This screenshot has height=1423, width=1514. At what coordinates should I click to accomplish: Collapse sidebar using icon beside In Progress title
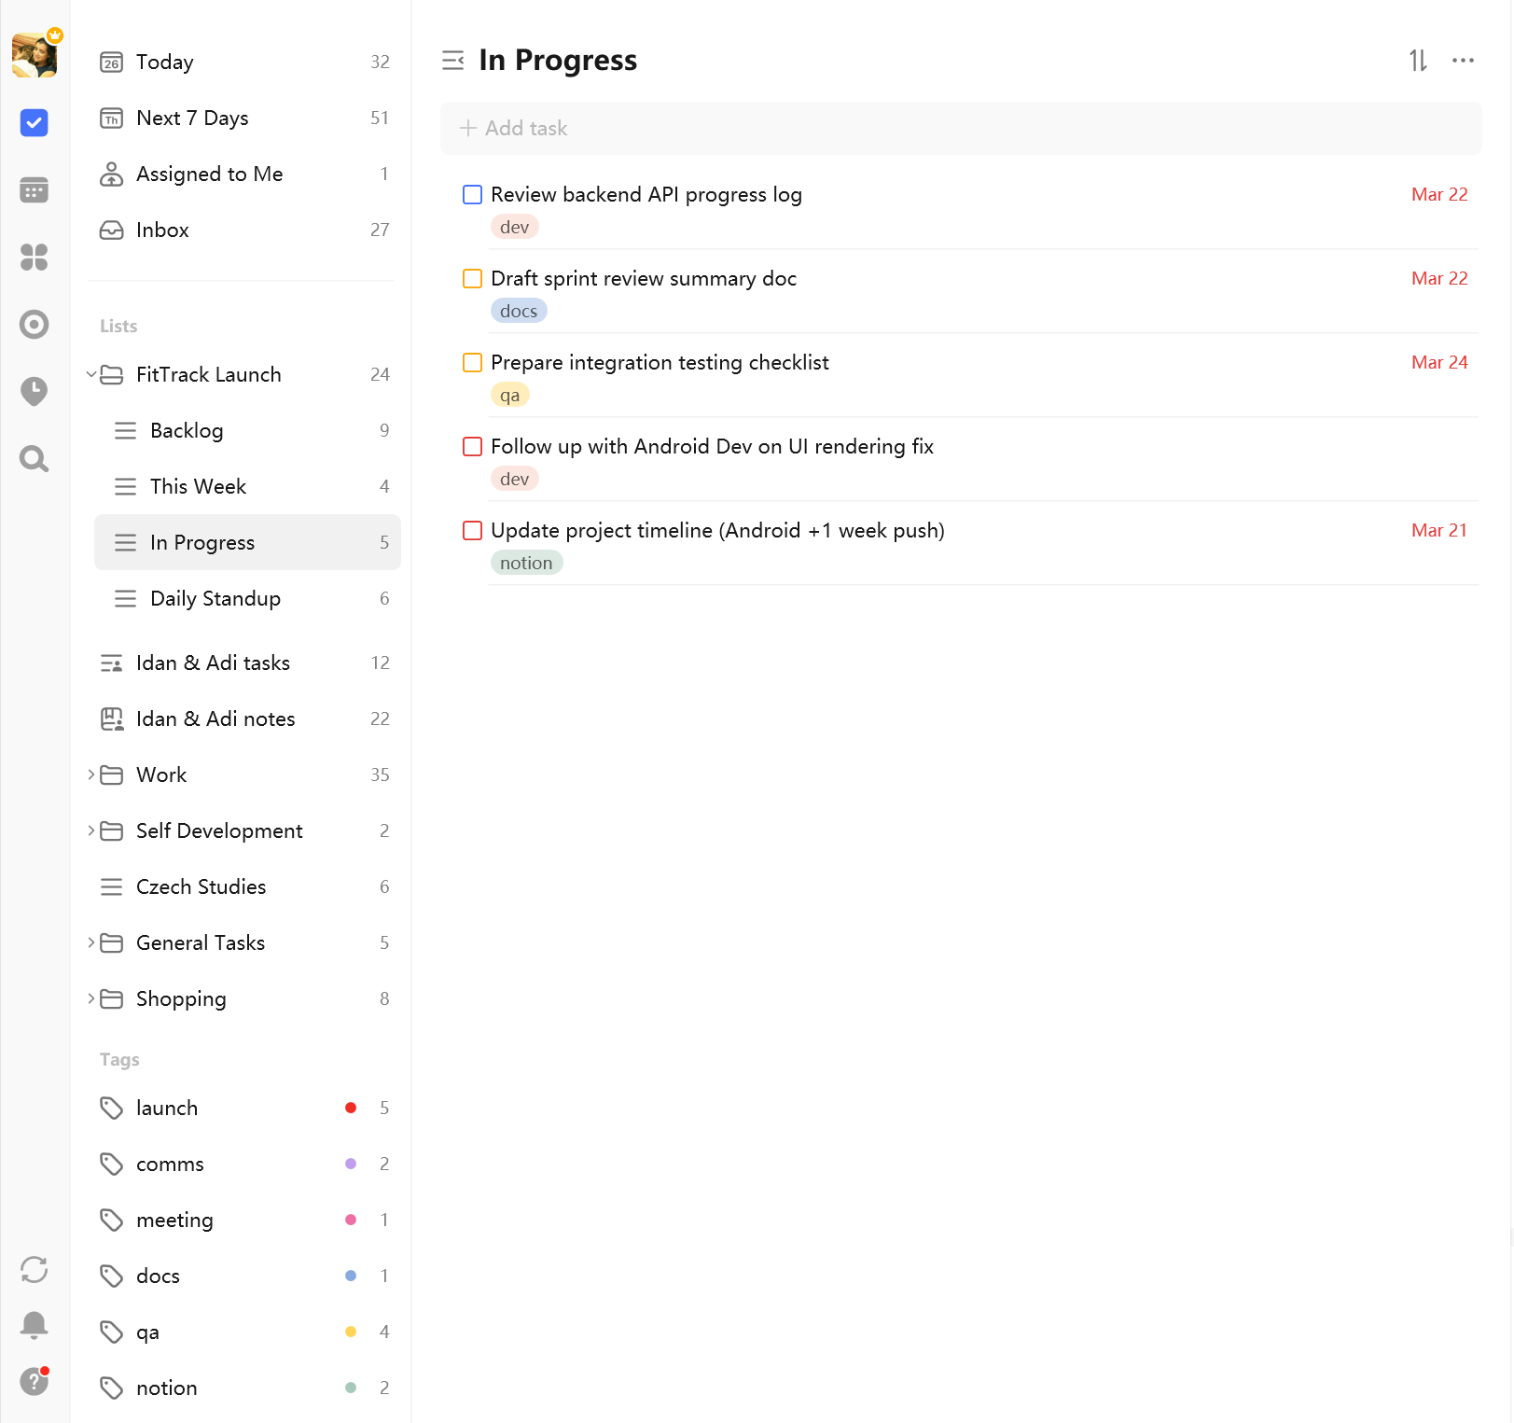coord(453,61)
